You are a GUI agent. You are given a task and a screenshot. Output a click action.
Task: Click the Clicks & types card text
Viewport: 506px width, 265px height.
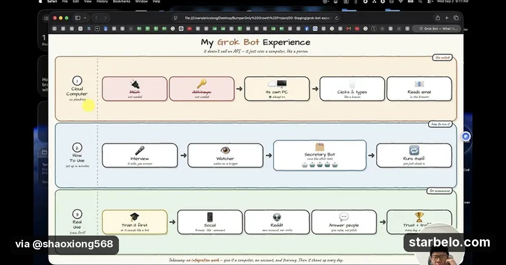(x=352, y=92)
